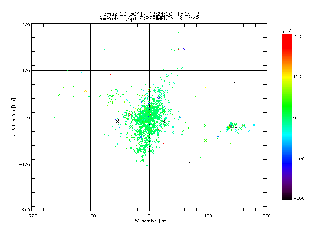Pick the black bottom end of the velocity color bar
314x235 pixels.
(x=287, y=198)
